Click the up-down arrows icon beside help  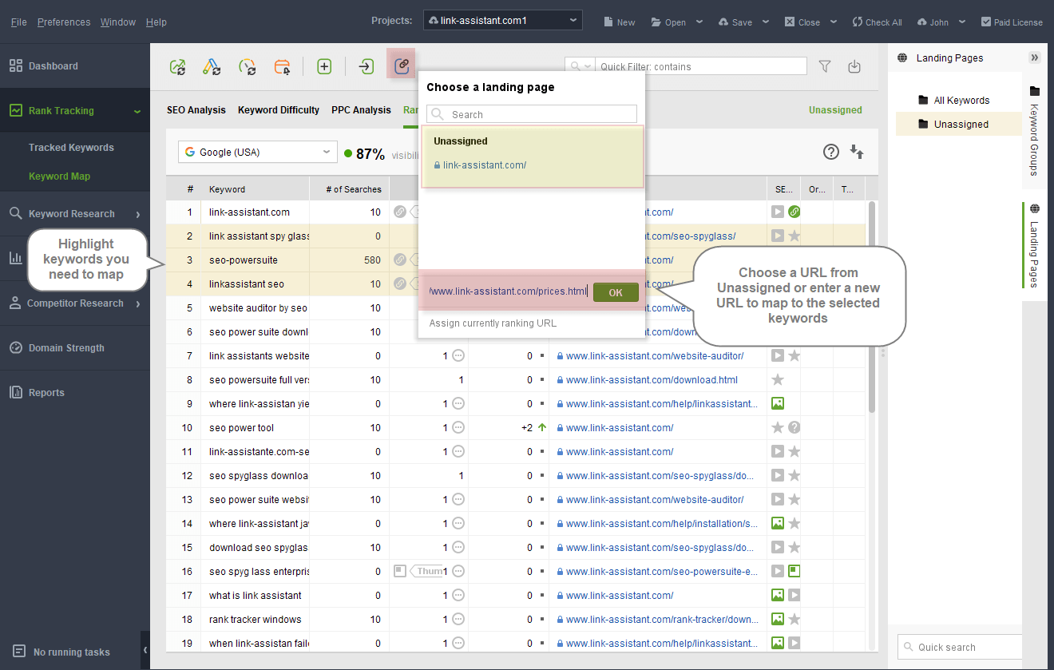[857, 152]
